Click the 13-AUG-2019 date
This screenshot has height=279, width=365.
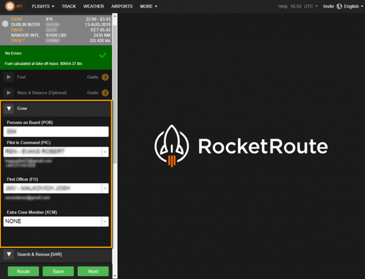tap(97, 24)
